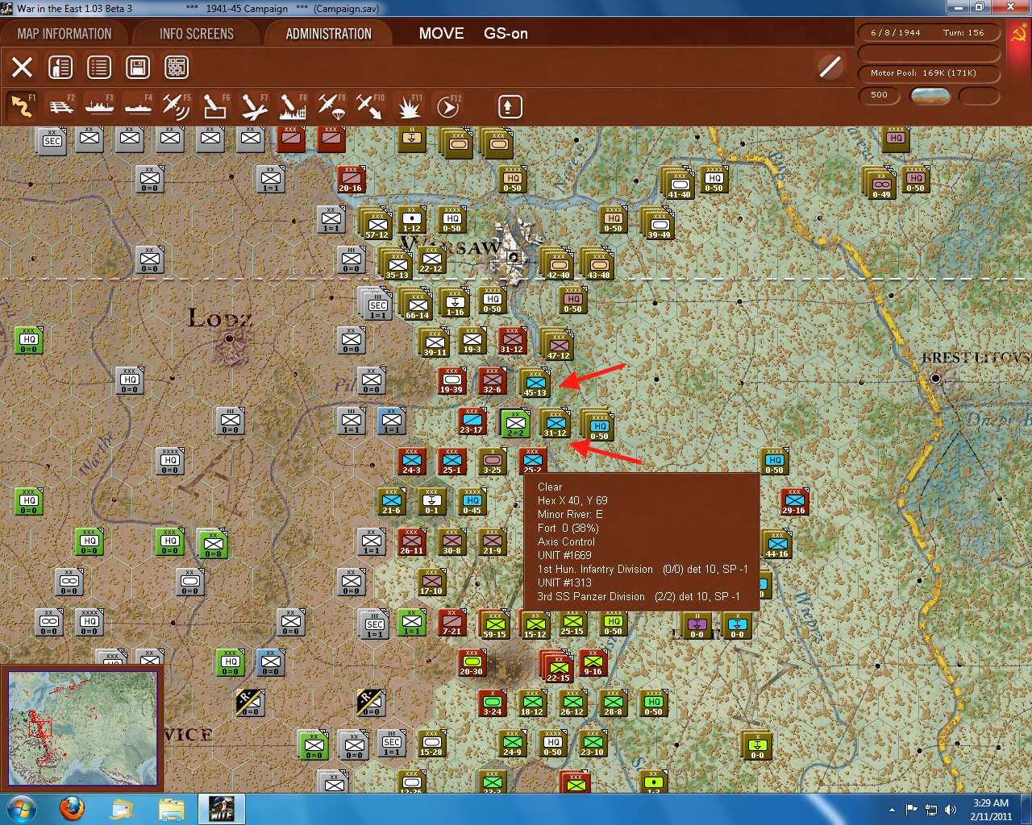This screenshot has width=1032, height=825.
Task: Switch to the ADMINISTRATION tab
Action: (x=329, y=34)
